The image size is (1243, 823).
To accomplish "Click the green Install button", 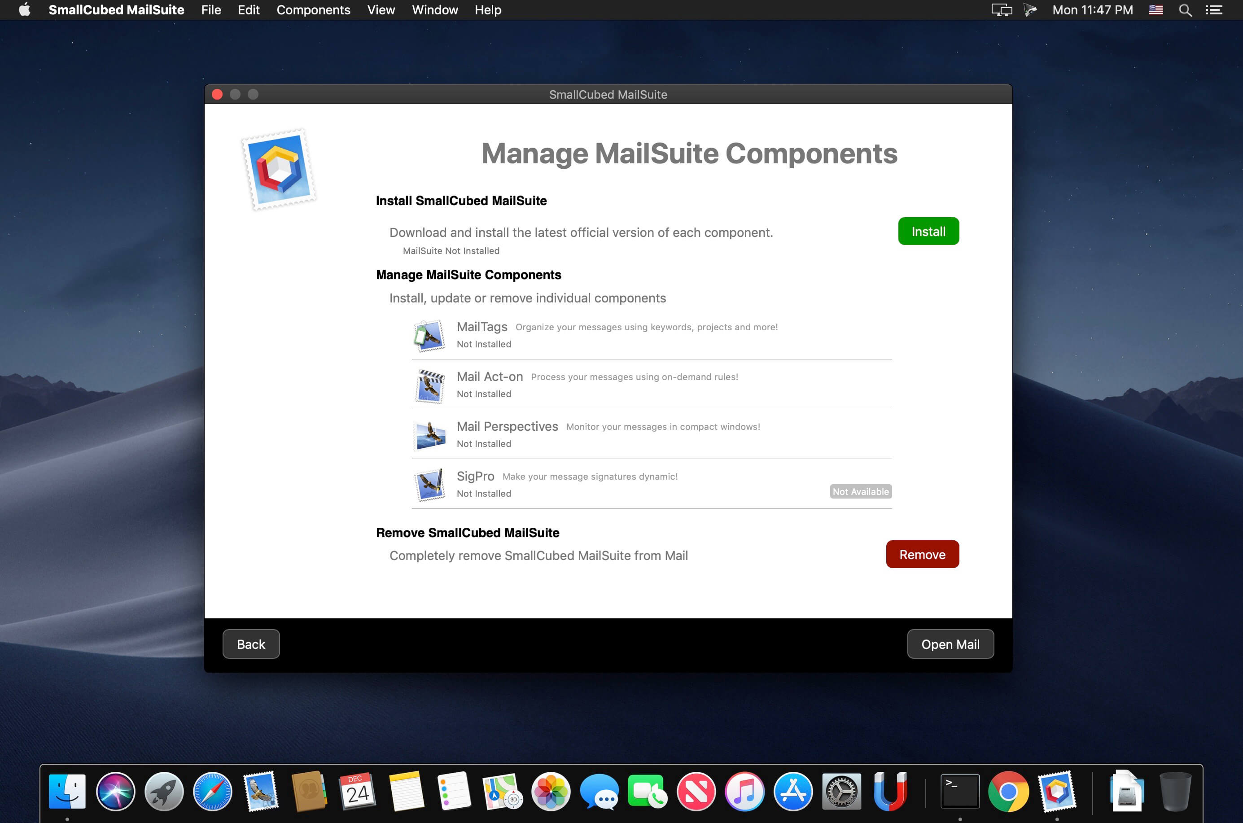I will coord(928,231).
